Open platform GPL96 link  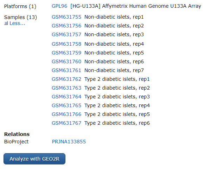59,6
